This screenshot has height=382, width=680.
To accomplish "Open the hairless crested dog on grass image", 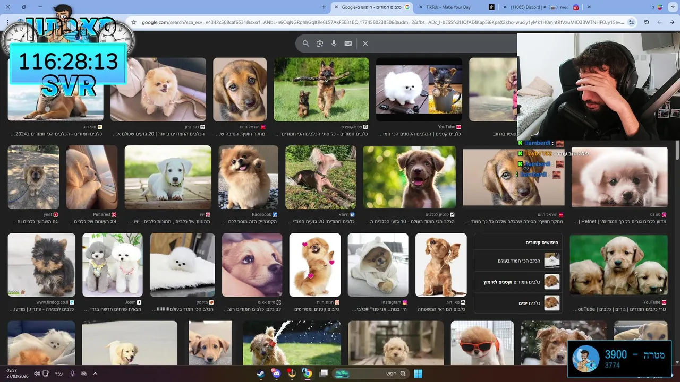I will click(321, 177).
